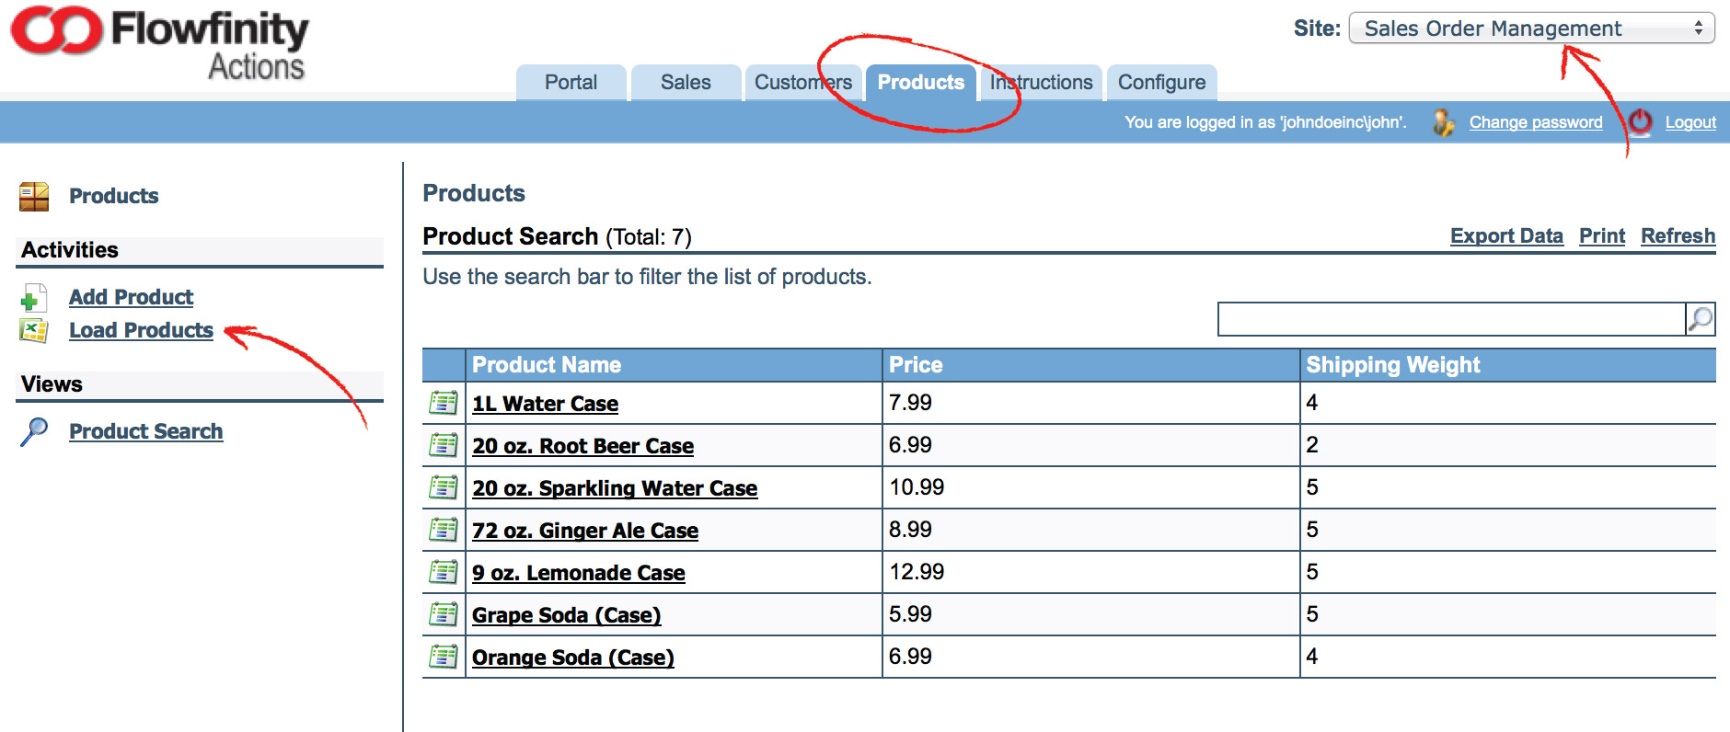Click the record icon beside Grape Soda (Case)
1730x732 pixels.
pyautogui.click(x=444, y=614)
